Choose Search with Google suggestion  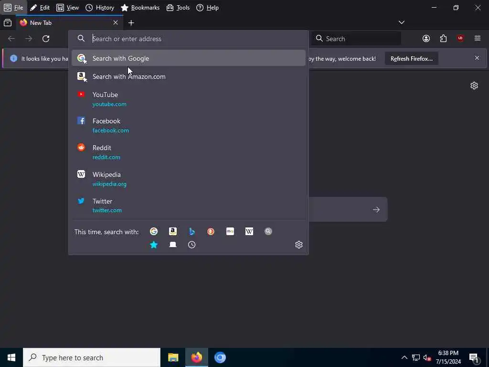188,58
